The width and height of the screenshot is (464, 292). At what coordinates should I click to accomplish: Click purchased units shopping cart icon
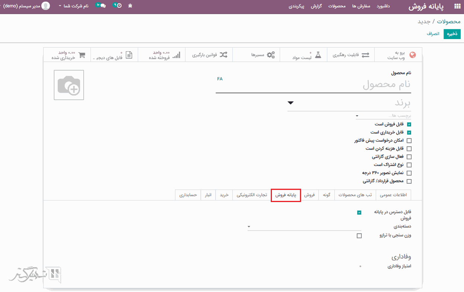point(82,55)
